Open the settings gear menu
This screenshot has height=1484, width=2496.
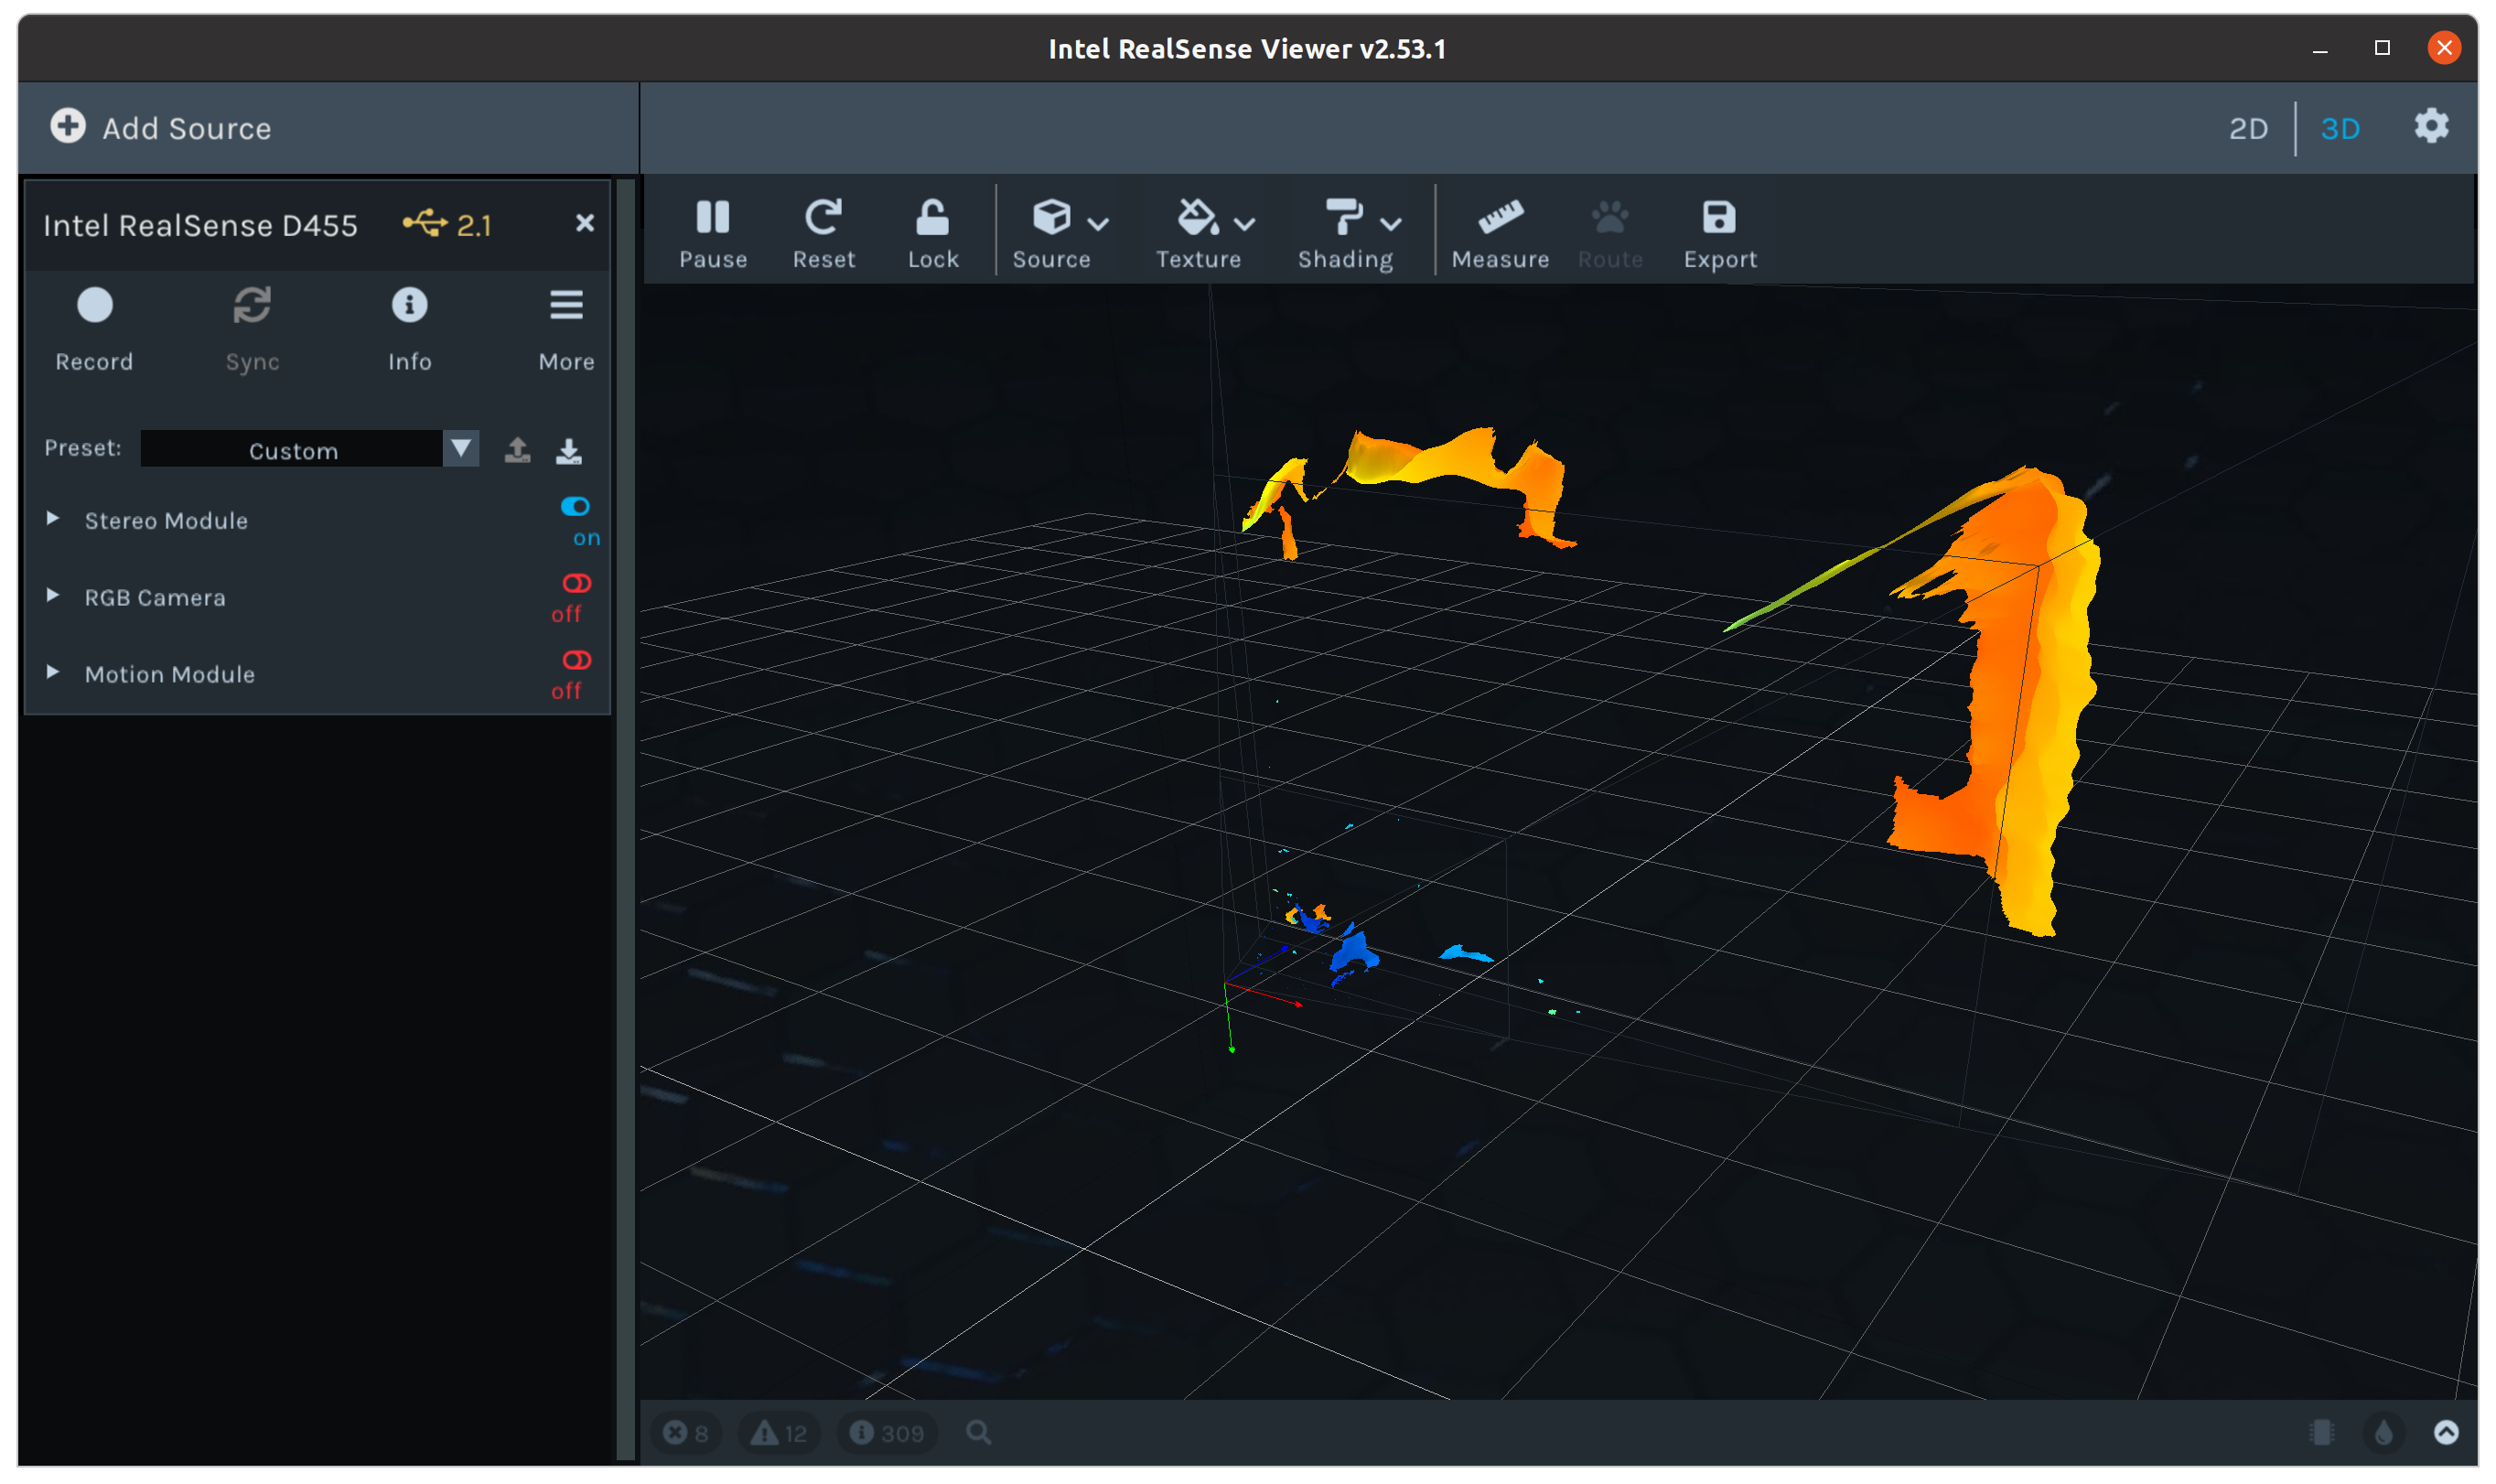coord(2431,126)
